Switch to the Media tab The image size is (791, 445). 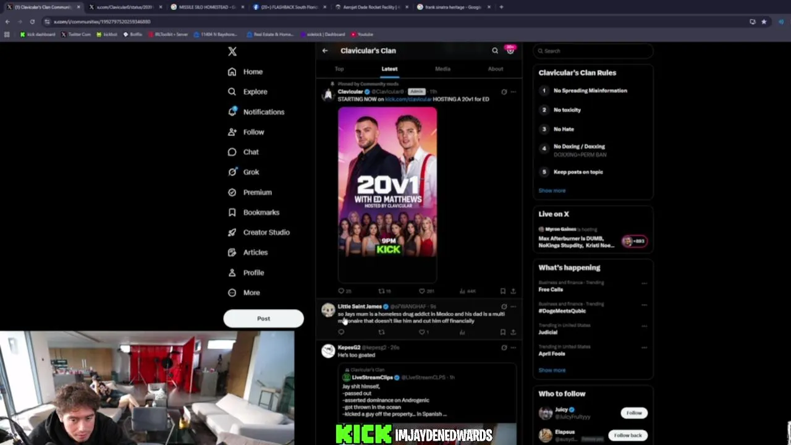[442, 69]
